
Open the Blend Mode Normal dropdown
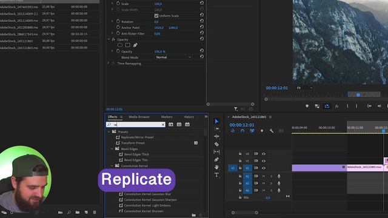(x=173, y=57)
